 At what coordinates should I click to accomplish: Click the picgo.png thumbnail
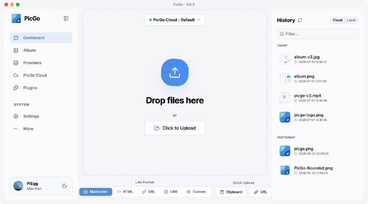[285, 151]
